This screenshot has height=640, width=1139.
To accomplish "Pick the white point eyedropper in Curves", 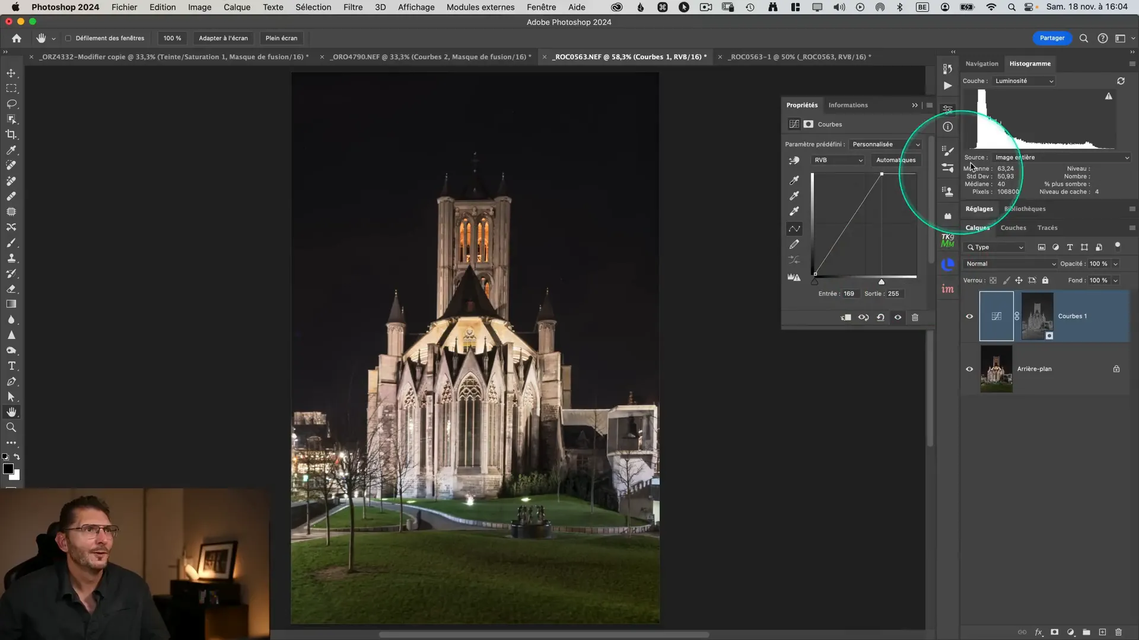I will coord(794,211).
